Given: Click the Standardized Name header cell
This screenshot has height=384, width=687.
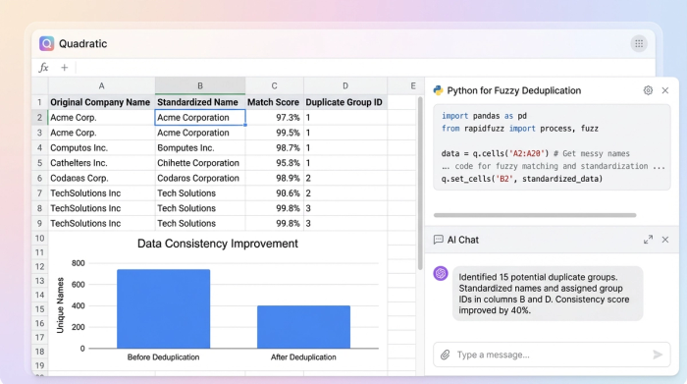Looking at the screenshot, I should coord(200,102).
